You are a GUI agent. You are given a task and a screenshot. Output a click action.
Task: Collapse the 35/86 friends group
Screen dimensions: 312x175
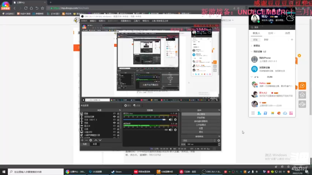[x=252, y=77]
